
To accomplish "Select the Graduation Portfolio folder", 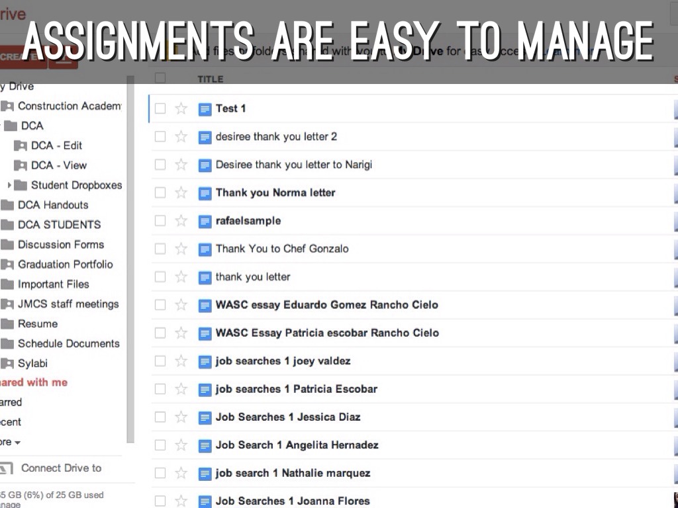I will [65, 265].
